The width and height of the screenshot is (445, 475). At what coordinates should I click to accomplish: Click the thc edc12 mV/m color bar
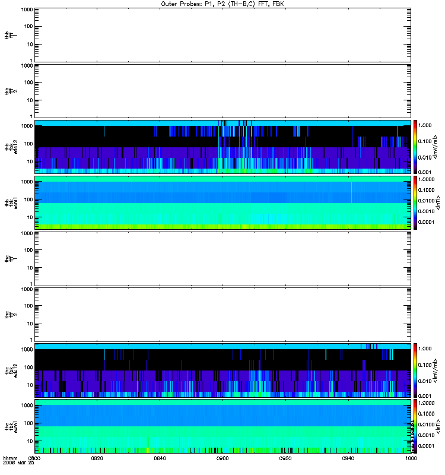(x=415, y=370)
